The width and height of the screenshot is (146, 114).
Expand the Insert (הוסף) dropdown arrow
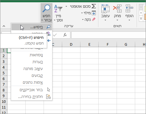[129, 20]
